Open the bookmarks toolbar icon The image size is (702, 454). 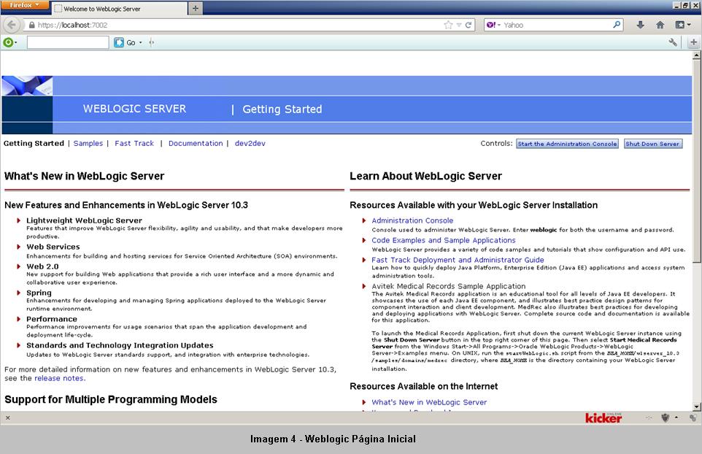pyautogui.click(x=679, y=25)
